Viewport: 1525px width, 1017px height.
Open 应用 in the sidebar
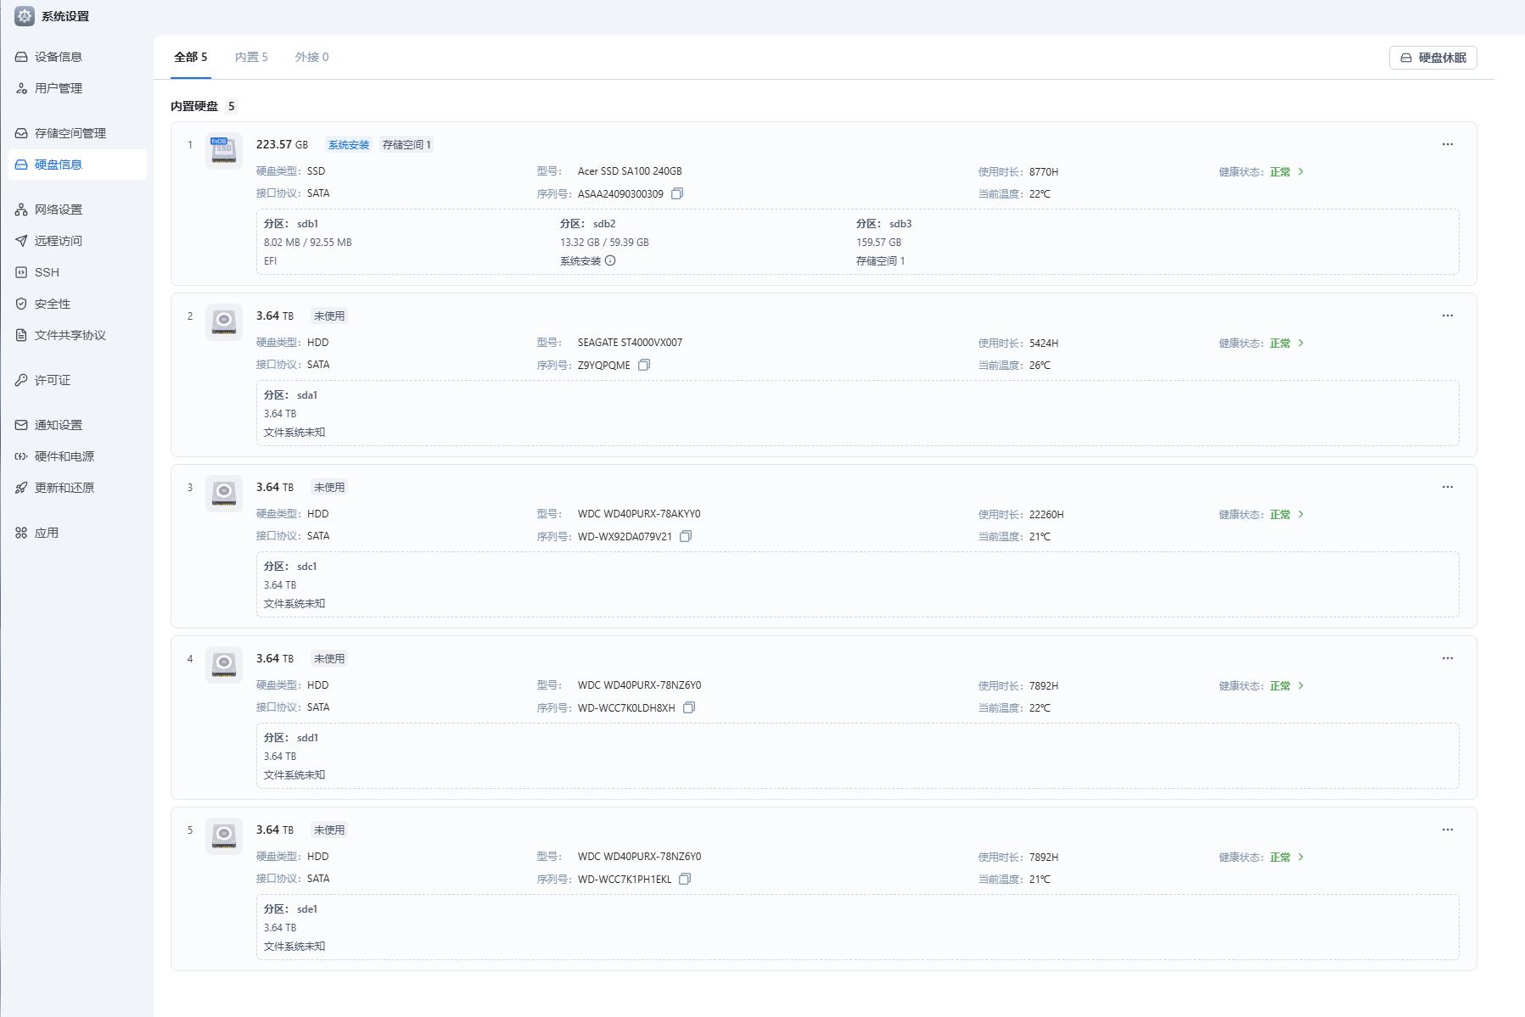[77, 533]
